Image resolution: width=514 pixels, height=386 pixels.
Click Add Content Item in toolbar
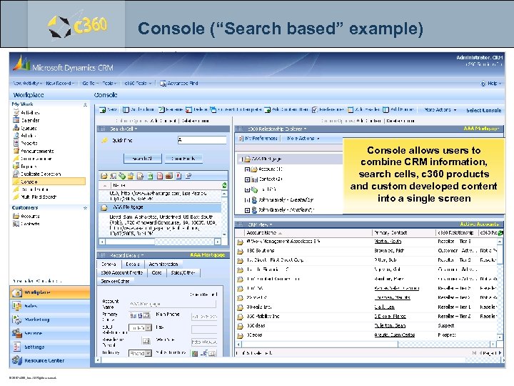[286, 109]
